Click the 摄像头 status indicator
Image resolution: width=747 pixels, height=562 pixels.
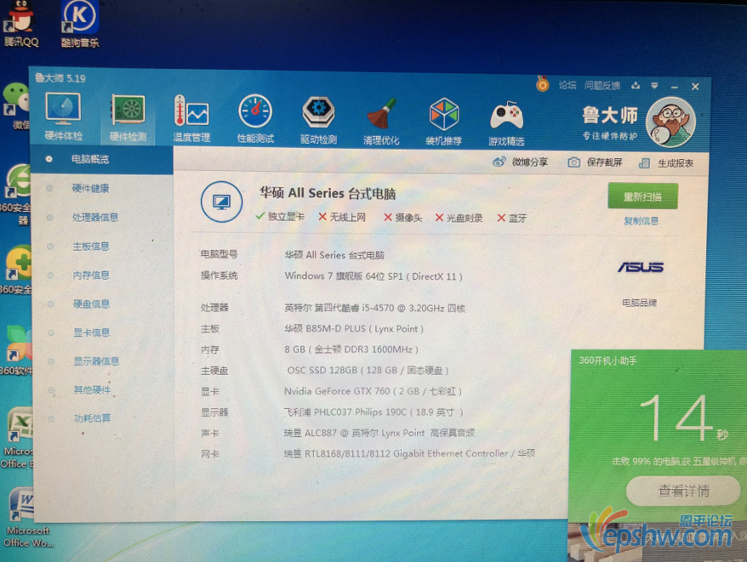[x=403, y=218]
